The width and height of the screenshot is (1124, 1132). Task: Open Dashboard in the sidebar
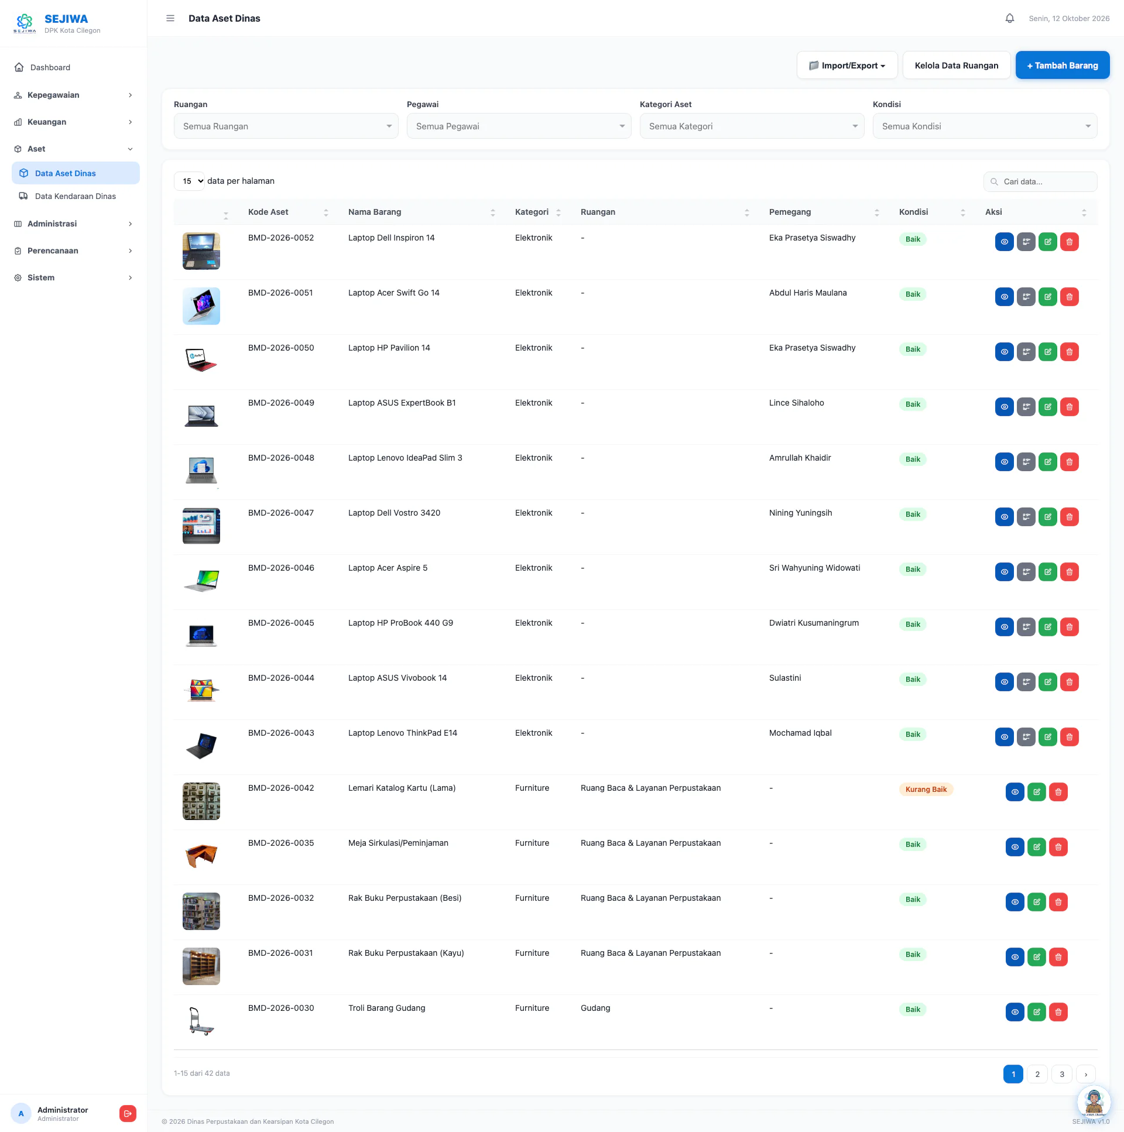point(73,67)
